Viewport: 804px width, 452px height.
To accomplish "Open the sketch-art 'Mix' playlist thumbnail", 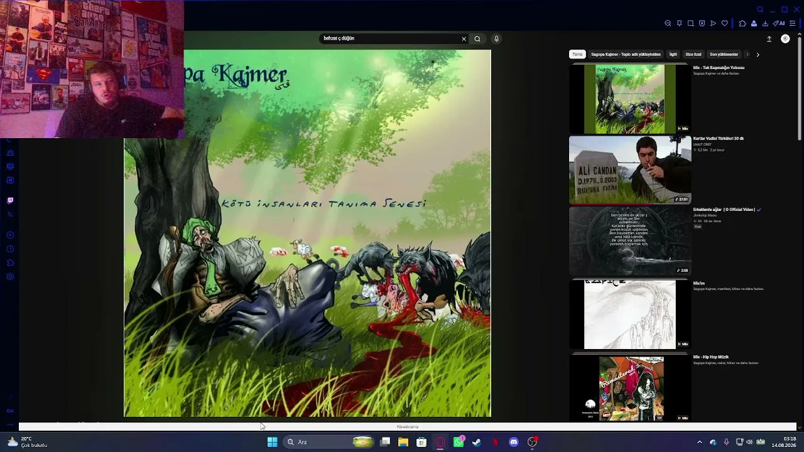I will click(x=630, y=315).
